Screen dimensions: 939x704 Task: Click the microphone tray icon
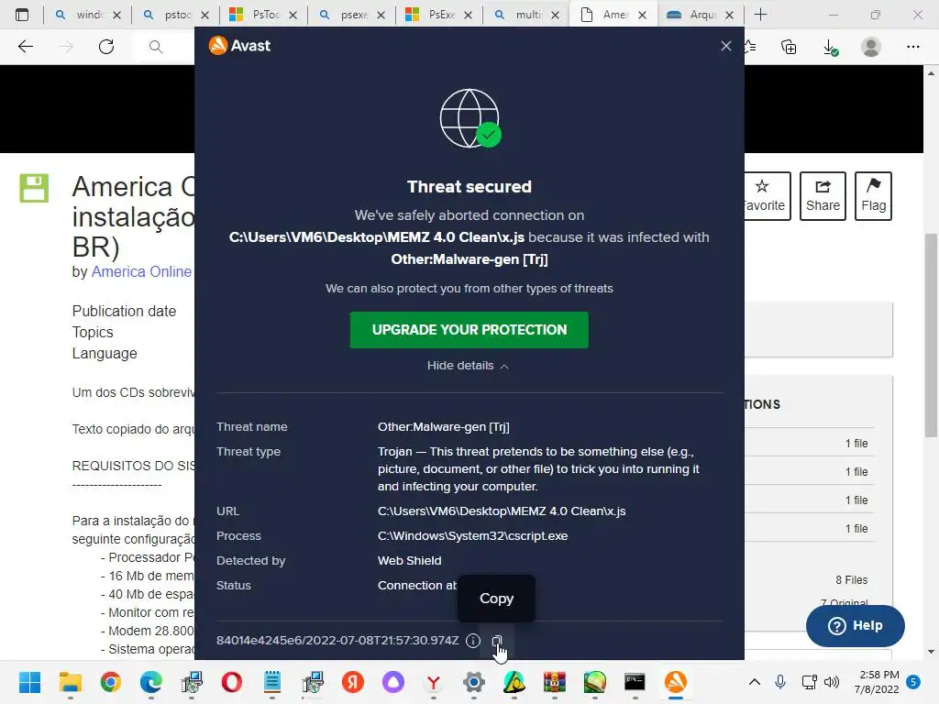tap(780, 682)
